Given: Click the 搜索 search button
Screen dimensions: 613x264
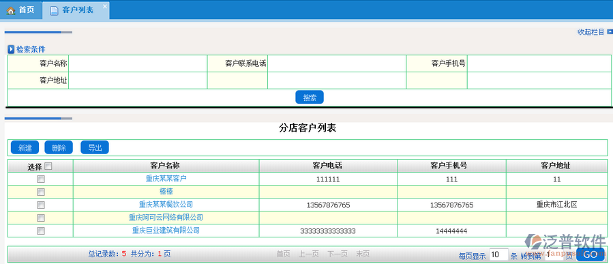Looking at the screenshot, I should coord(310,97).
